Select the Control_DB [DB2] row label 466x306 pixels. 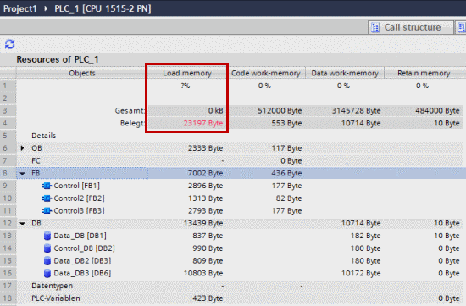coord(84,248)
